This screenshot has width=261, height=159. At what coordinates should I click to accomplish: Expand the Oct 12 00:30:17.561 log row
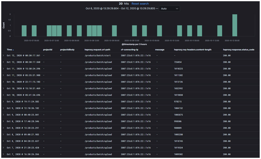(3, 55)
